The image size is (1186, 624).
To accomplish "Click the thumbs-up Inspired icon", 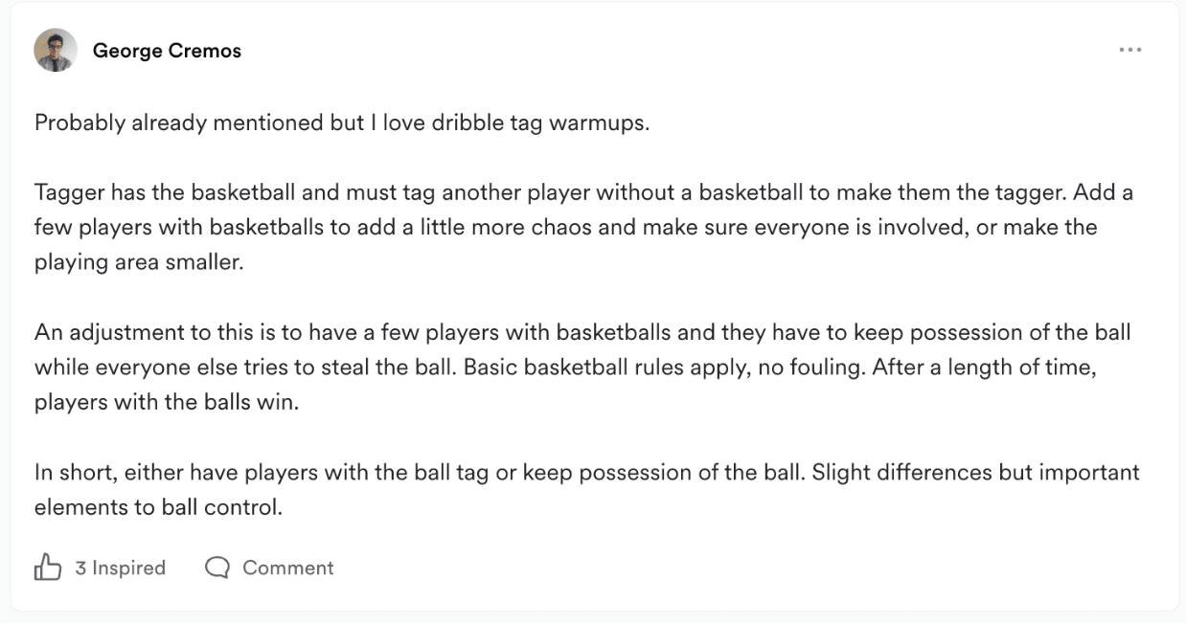I will [48, 568].
